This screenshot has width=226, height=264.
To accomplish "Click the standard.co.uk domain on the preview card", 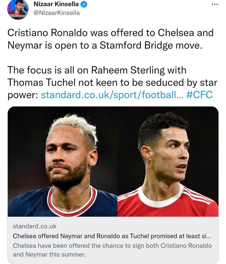I will click(34, 226).
